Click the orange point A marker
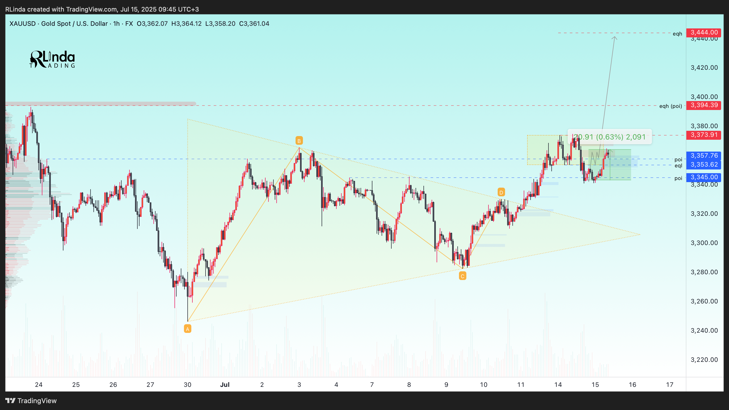Screen dimensions: 729x410 [x=188, y=329]
